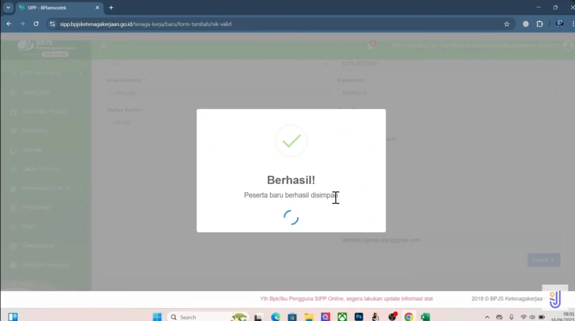Open the Jenis Kelamin dropdown showing LAKI-LAKI
This screenshot has width=575, height=321.
[x=219, y=93]
